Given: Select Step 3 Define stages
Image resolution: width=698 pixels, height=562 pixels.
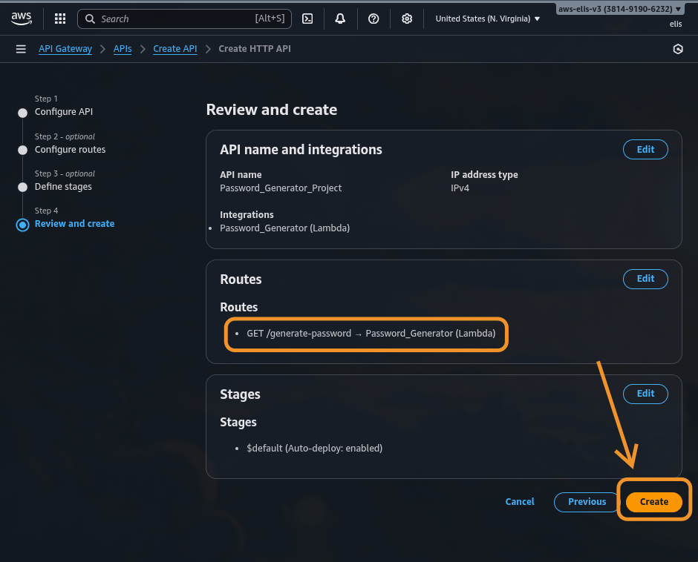Looking at the screenshot, I should coord(63,186).
